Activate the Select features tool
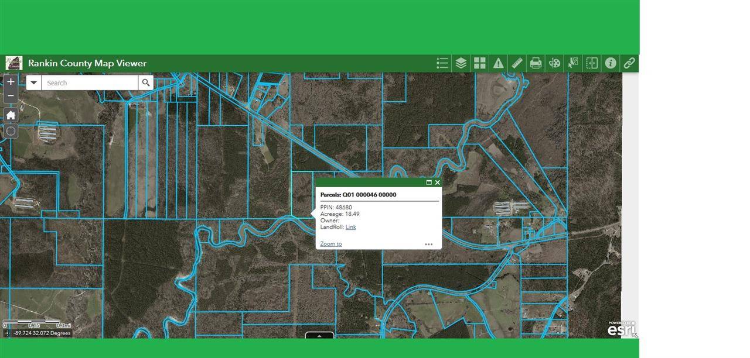Viewport: 750px width, 358px height. point(573,63)
